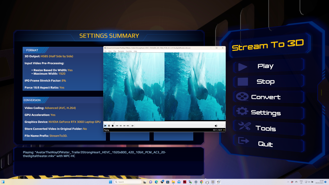Image resolution: width=329 pixels, height=185 pixels.
Task: Click the Playing file status message
Action: coord(94,154)
